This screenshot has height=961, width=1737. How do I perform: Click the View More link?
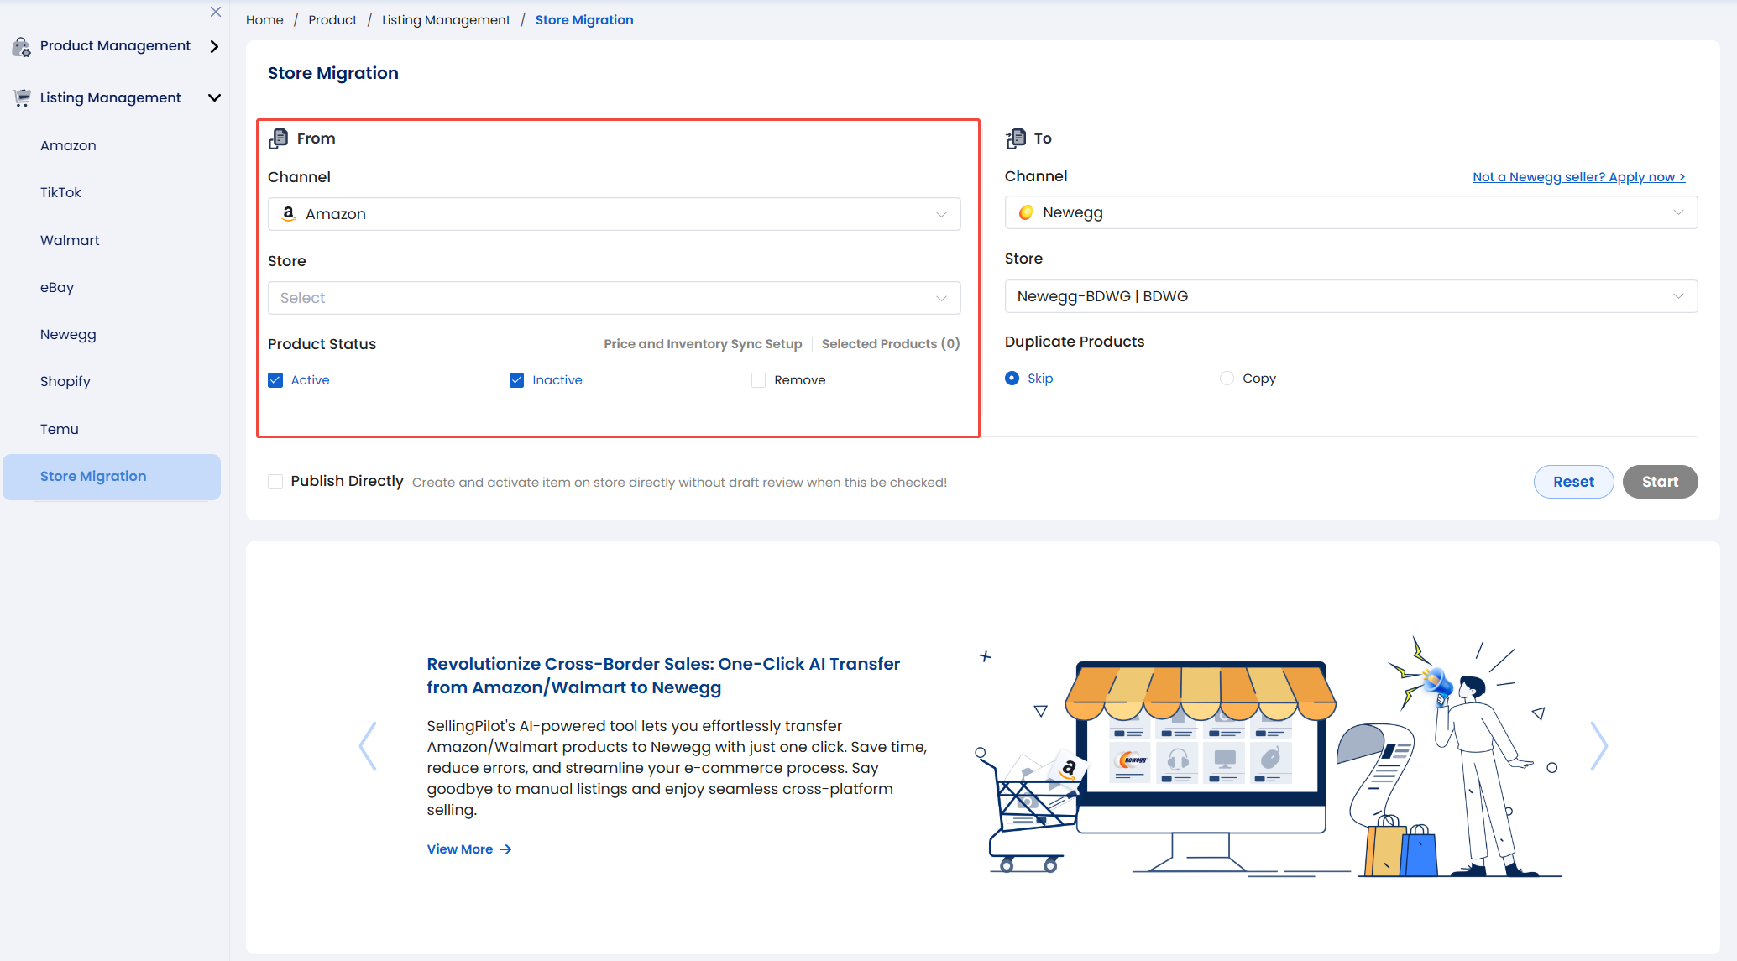(x=460, y=849)
